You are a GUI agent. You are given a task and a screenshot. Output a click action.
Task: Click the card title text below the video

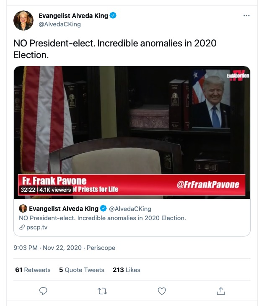tap(103, 218)
